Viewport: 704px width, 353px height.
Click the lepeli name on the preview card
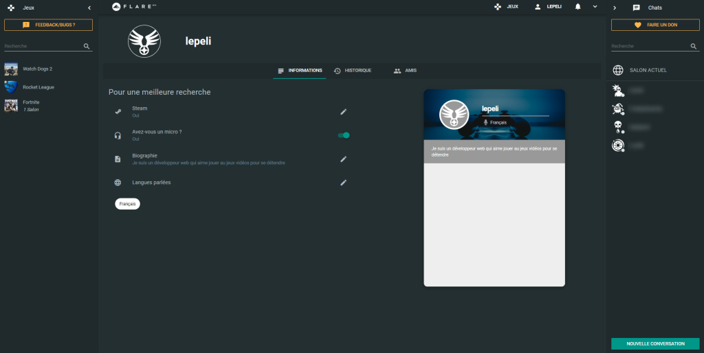490,109
